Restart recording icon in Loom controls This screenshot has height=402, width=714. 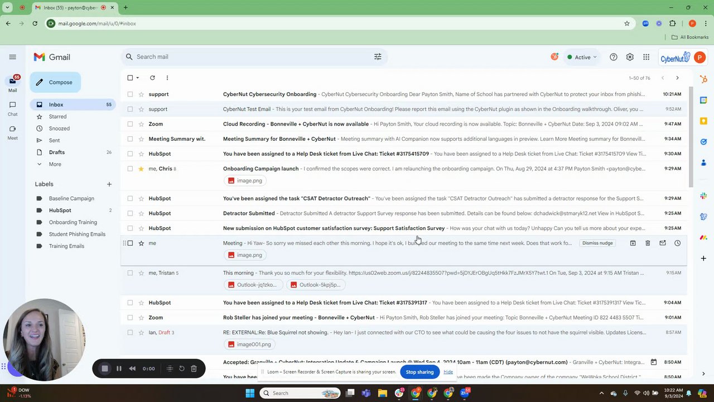point(181,368)
